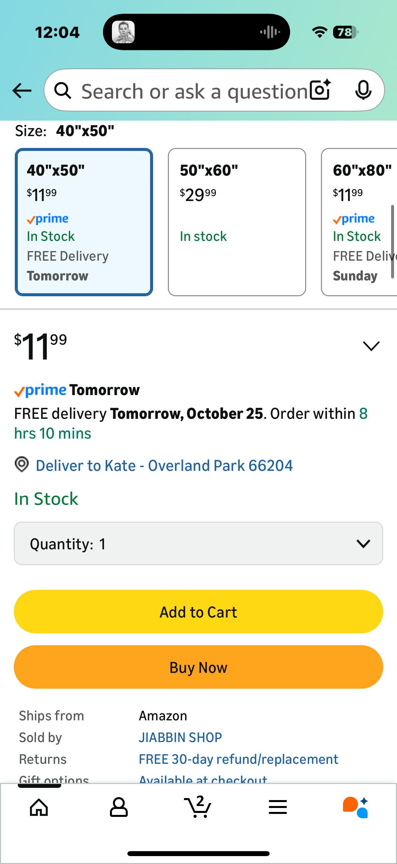Screen dimensions: 397x864
Task: Open the Rufus AI assistant icon
Action: click(x=356, y=807)
